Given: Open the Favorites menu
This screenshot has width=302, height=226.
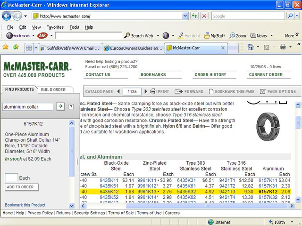Looking at the screenshot, I should [55, 27].
